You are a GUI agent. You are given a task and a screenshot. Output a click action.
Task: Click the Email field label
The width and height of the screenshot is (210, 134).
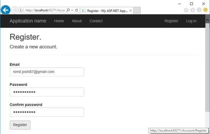[14, 64]
